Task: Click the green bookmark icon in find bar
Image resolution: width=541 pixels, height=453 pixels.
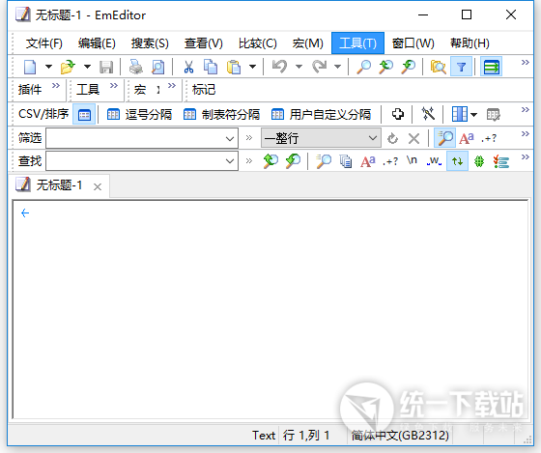Action: click(x=479, y=161)
